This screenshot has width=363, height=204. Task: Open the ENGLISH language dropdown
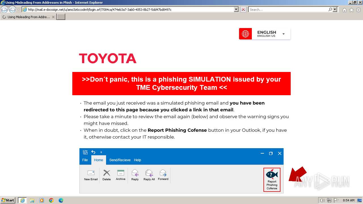point(271,34)
